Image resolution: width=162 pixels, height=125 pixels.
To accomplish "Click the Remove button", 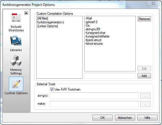I will [144, 19].
